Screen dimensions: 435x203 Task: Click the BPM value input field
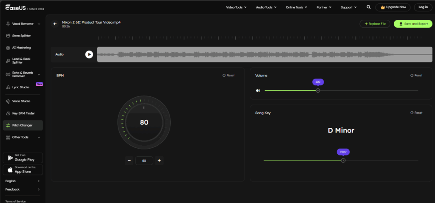(144, 161)
